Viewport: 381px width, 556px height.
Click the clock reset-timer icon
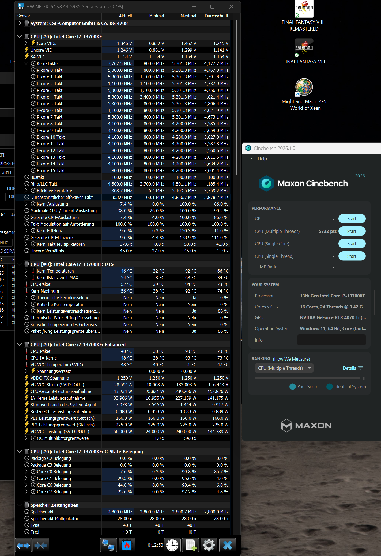point(172,545)
